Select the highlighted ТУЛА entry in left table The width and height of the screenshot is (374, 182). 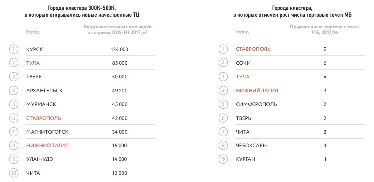(33, 63)
